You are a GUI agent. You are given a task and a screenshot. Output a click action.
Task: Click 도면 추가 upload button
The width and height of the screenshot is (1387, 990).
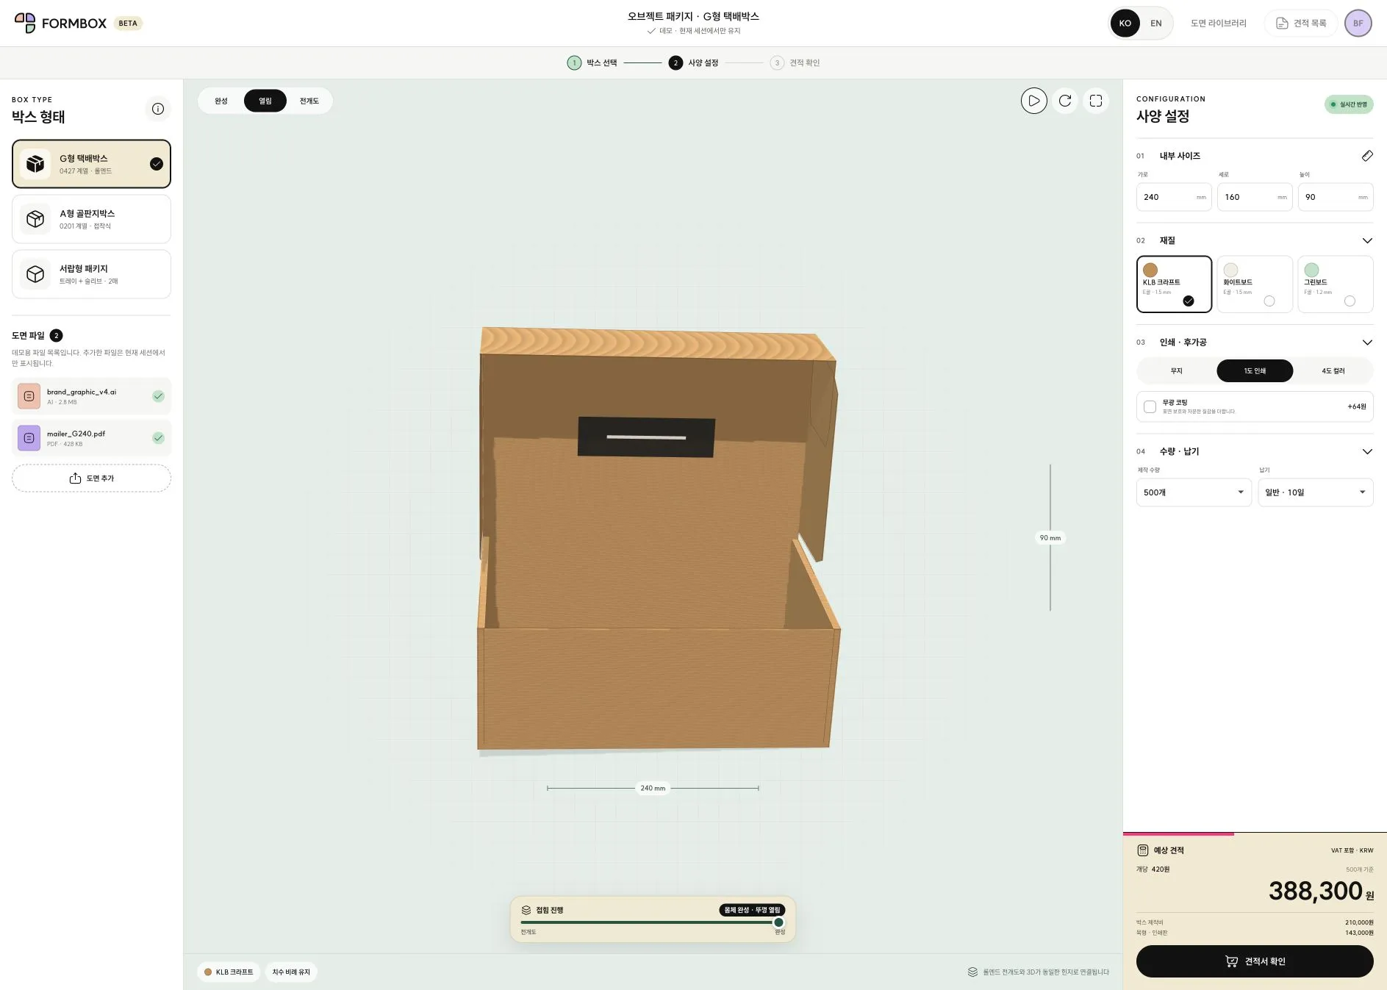91,478
